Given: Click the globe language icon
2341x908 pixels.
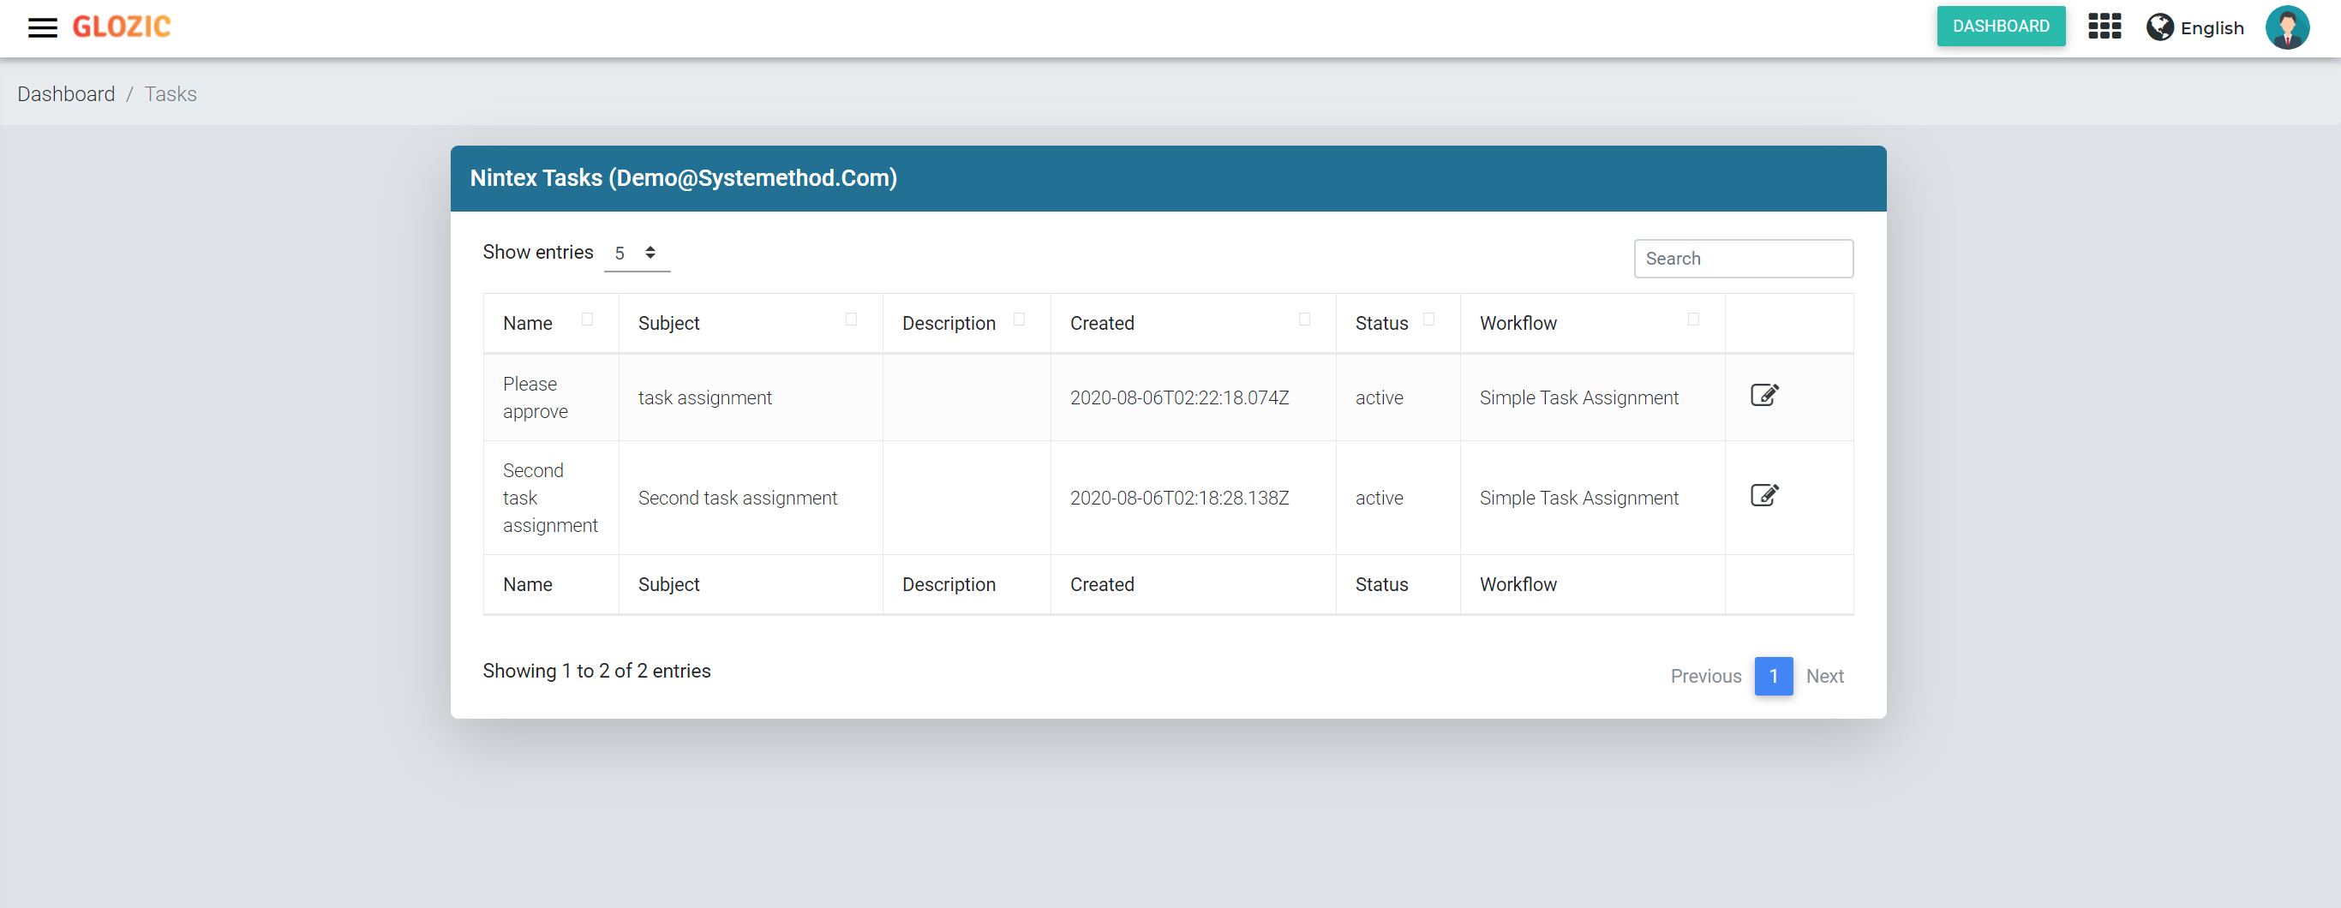Looking at the screenshot, I should click(2160, 27).
